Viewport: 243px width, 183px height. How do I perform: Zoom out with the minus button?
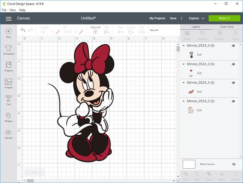click(27, 173)
